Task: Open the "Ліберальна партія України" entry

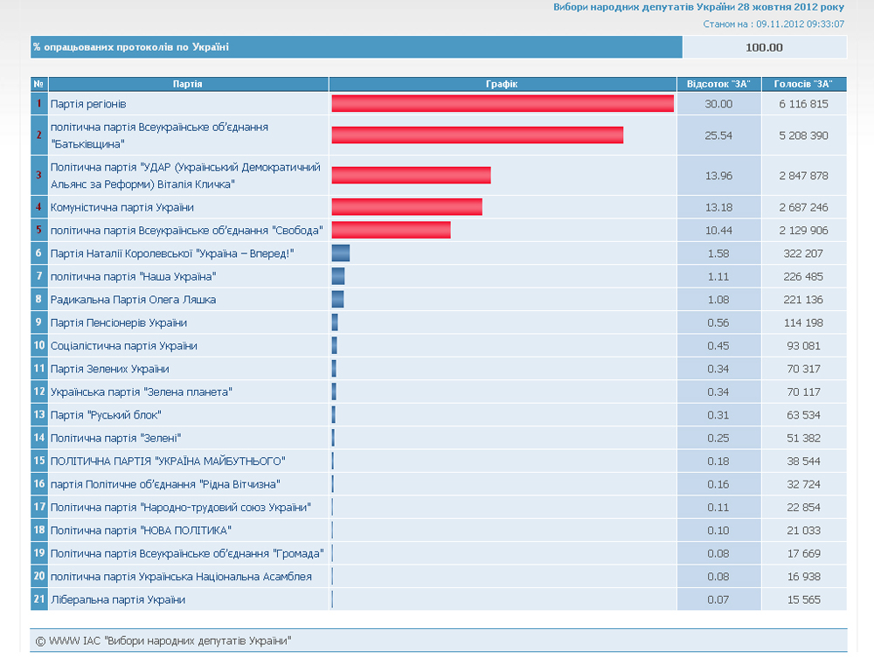Action: pos(118,599)
